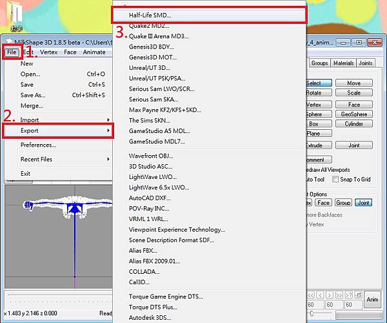Enable the Snap To Grid checkbox
The image size is (387, 323).
[x=335, y=179]
